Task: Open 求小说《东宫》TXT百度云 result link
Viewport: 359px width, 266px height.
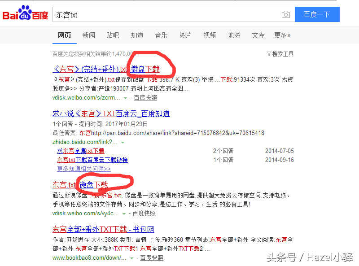Action: pos(111,113)
